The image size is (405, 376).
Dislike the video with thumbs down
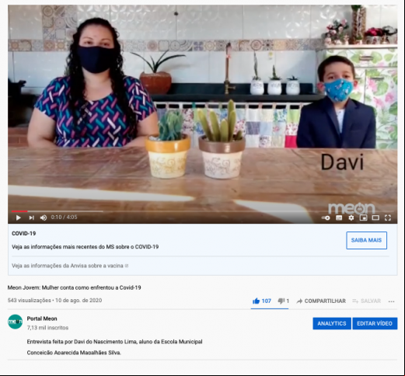(x=284, y=301)
